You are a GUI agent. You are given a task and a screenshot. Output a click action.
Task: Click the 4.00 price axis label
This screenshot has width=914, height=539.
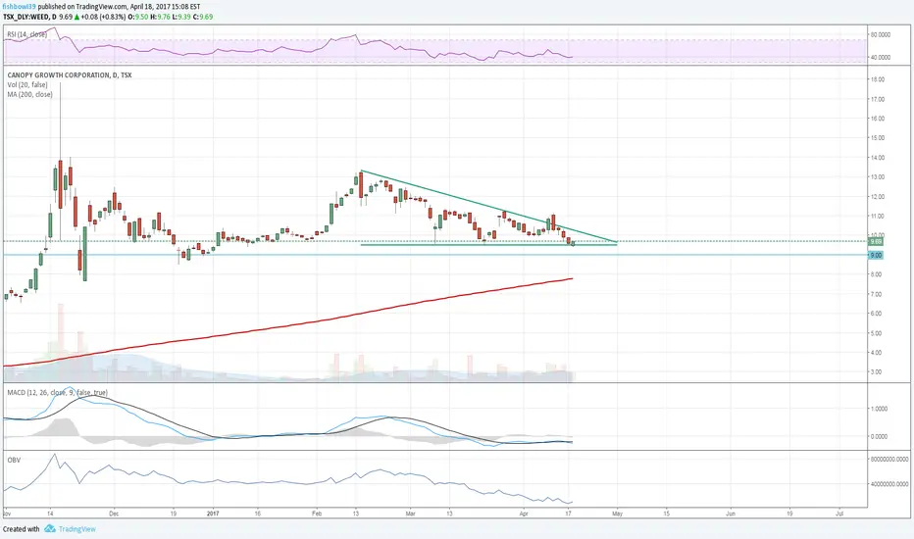(877, 353)
